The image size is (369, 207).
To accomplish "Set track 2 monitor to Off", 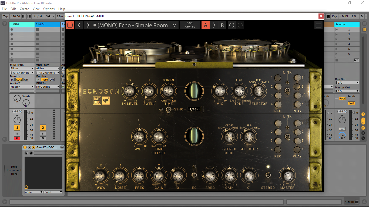I will [52, 80].
